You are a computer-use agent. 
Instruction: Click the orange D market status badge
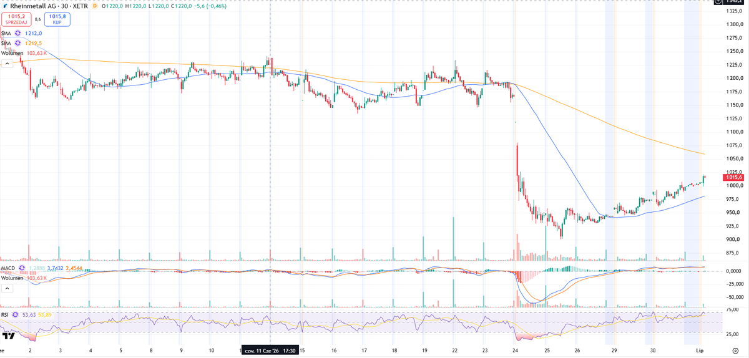coord(94,6)
